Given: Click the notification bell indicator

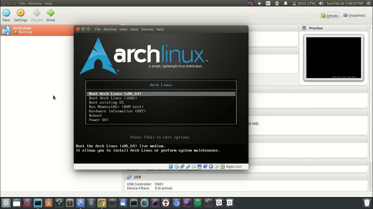Looking at the screenshot, I should click(286, 3).
